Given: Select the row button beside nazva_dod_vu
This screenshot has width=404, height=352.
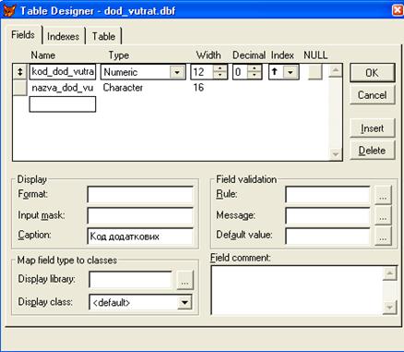Looking at the screenshot, I should point(20,88).
